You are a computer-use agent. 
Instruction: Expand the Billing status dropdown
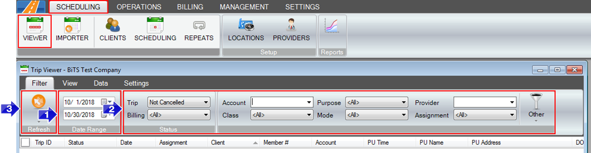tap(206, 115)
